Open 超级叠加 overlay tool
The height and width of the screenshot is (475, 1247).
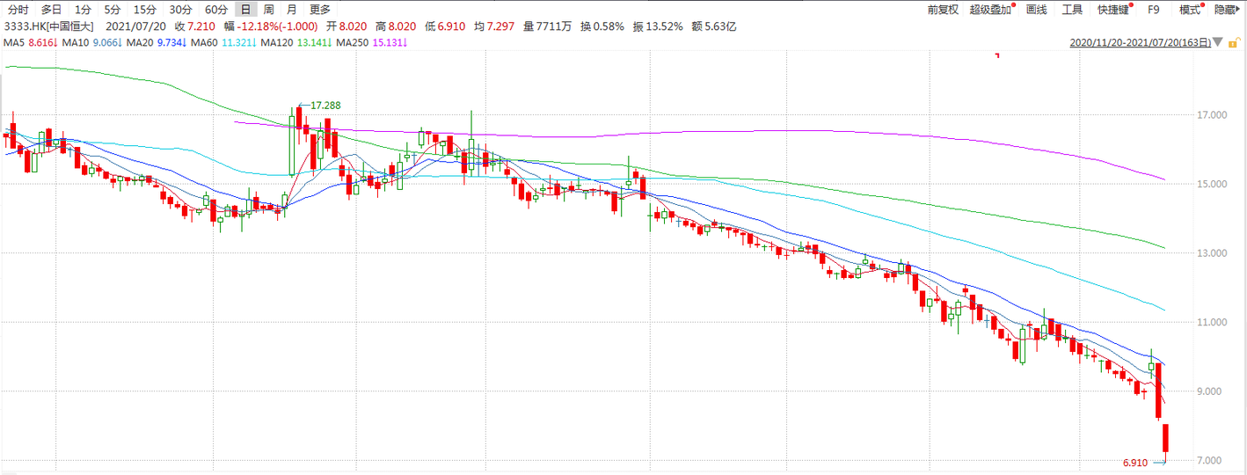[989, 10]
